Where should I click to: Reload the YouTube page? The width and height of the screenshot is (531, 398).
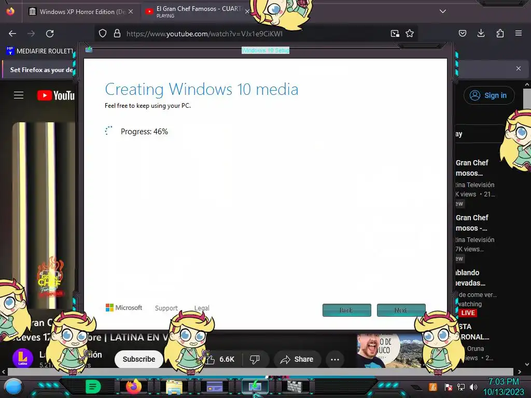(50, 34)
